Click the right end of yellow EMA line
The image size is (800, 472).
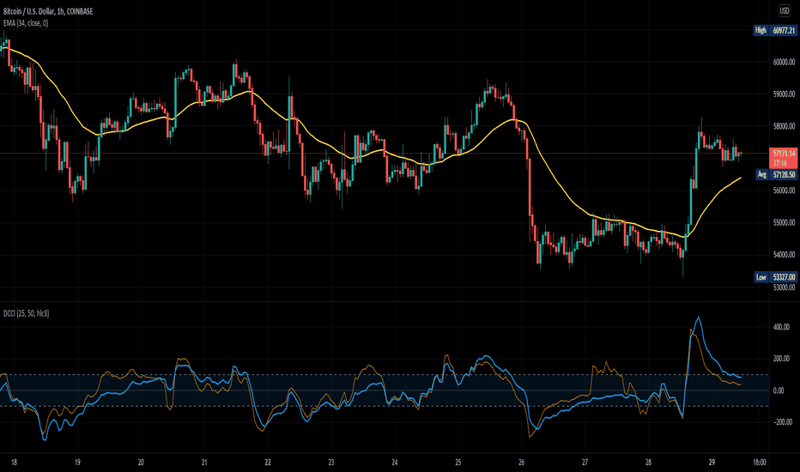[x=741, y=178]
